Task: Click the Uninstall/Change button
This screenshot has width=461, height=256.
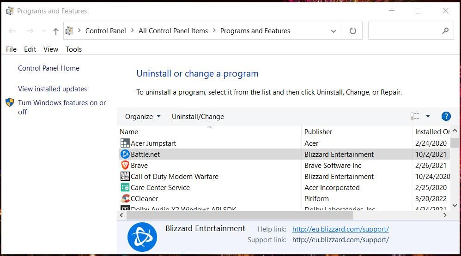Action: point(198,116)
